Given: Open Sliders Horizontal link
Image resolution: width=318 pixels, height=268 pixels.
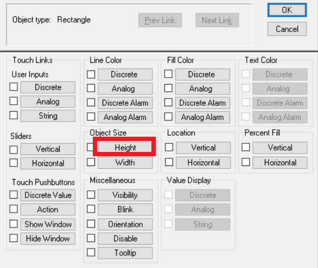Looking at the screenshot, I should click(48, 163).
